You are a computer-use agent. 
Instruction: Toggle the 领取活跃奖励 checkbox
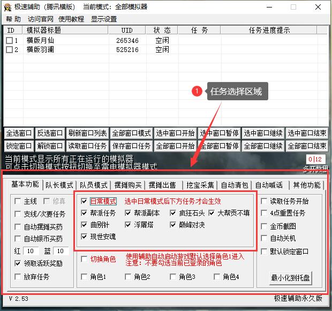pyautogui.click(x=18, y=263)
